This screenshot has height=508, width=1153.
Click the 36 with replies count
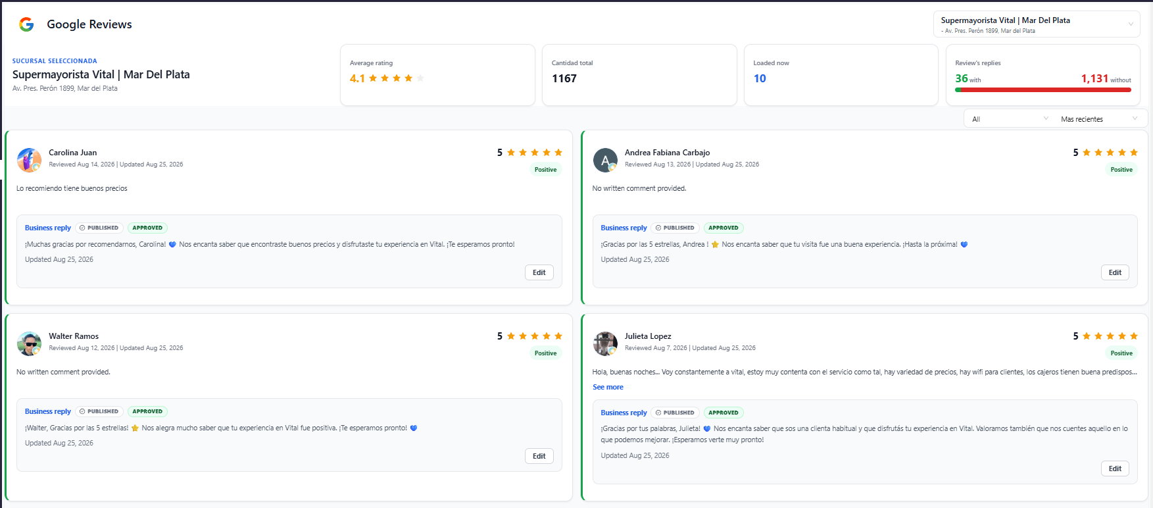tap(962, 78)
